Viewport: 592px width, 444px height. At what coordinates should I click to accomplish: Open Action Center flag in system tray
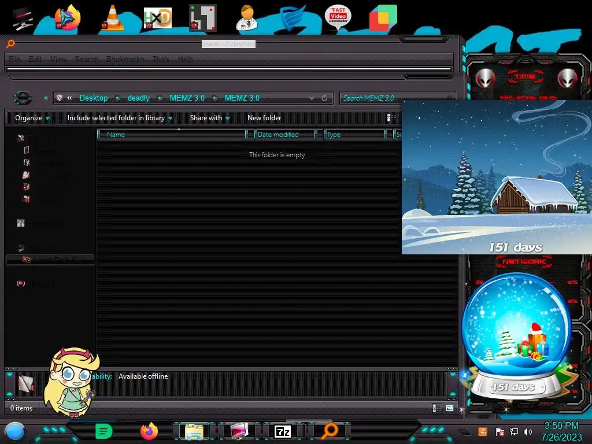499,431
